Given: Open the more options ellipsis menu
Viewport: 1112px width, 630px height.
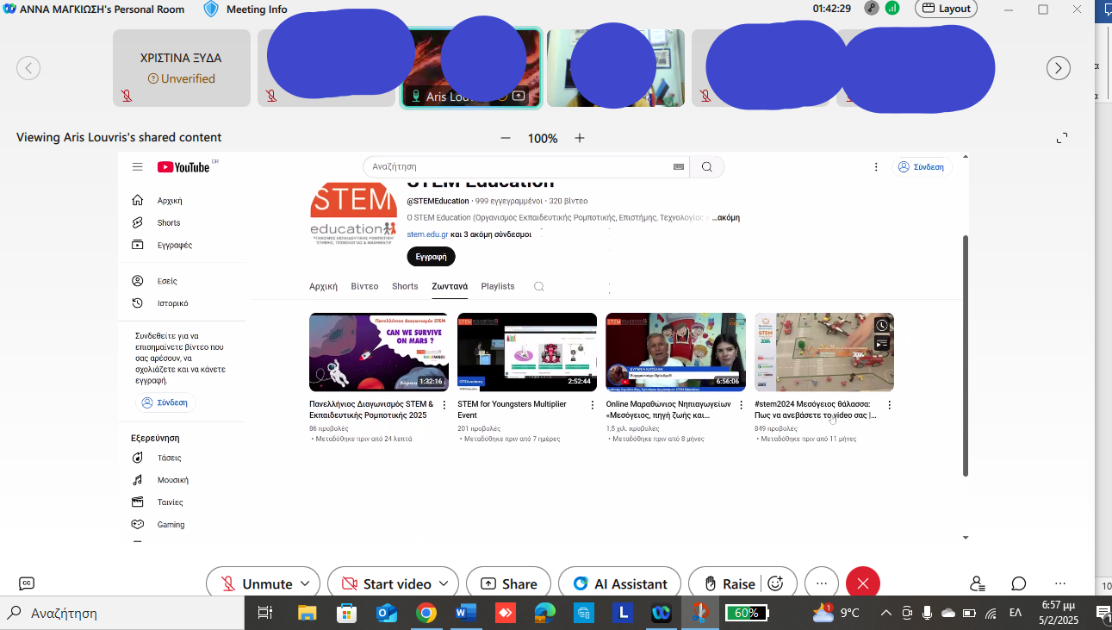Looking at the screenshot, I should click(822, 583).
